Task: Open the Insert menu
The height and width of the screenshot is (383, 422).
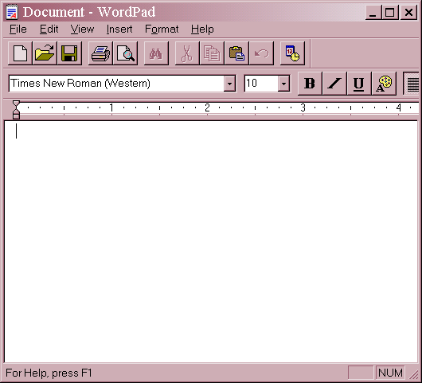Action: tap(119, 29)
